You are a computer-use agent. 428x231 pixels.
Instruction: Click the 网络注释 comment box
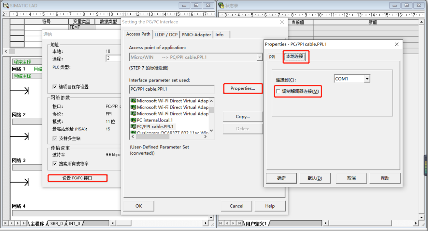click(27, 76)
